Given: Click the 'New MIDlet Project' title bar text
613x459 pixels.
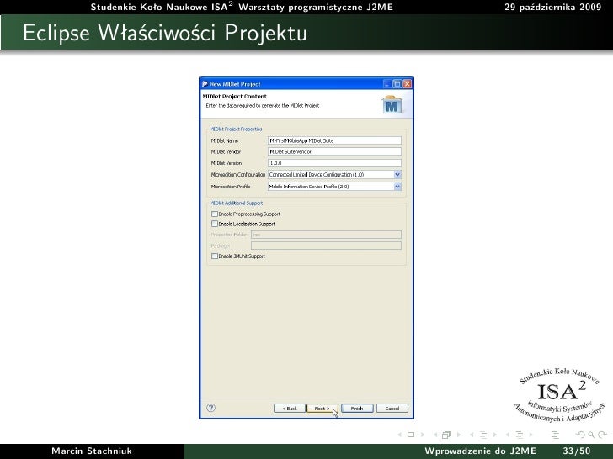Looking at the screenshot, I should pyautogui.click(x=235, y=84).
